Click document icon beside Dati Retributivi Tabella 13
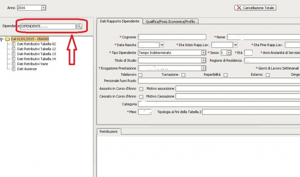Viewport: 300px width, 177px height. [14, 54]
